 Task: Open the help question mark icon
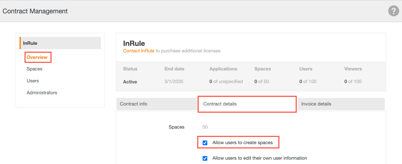tap(393, 11)
